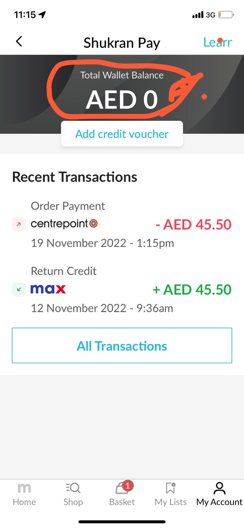Screen dimensions: 244x528
Task: Tap the battery indicator in status bar
Action: point(226,15)
